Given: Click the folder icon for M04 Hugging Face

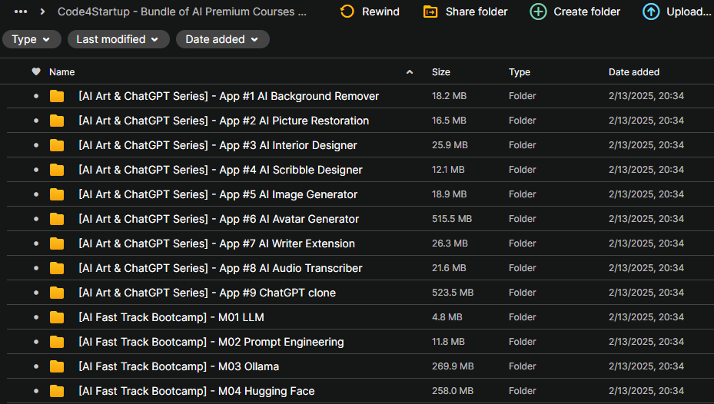Looking at the screenshot, I should point(57,391).
